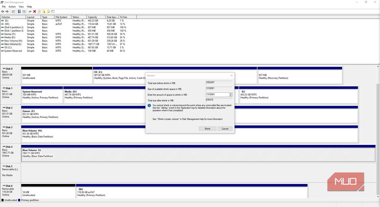The width and height of the screenshot is (380, 207).
Task: Click the drive icon of the (E:) volume row
Action: tap(3, 21)
